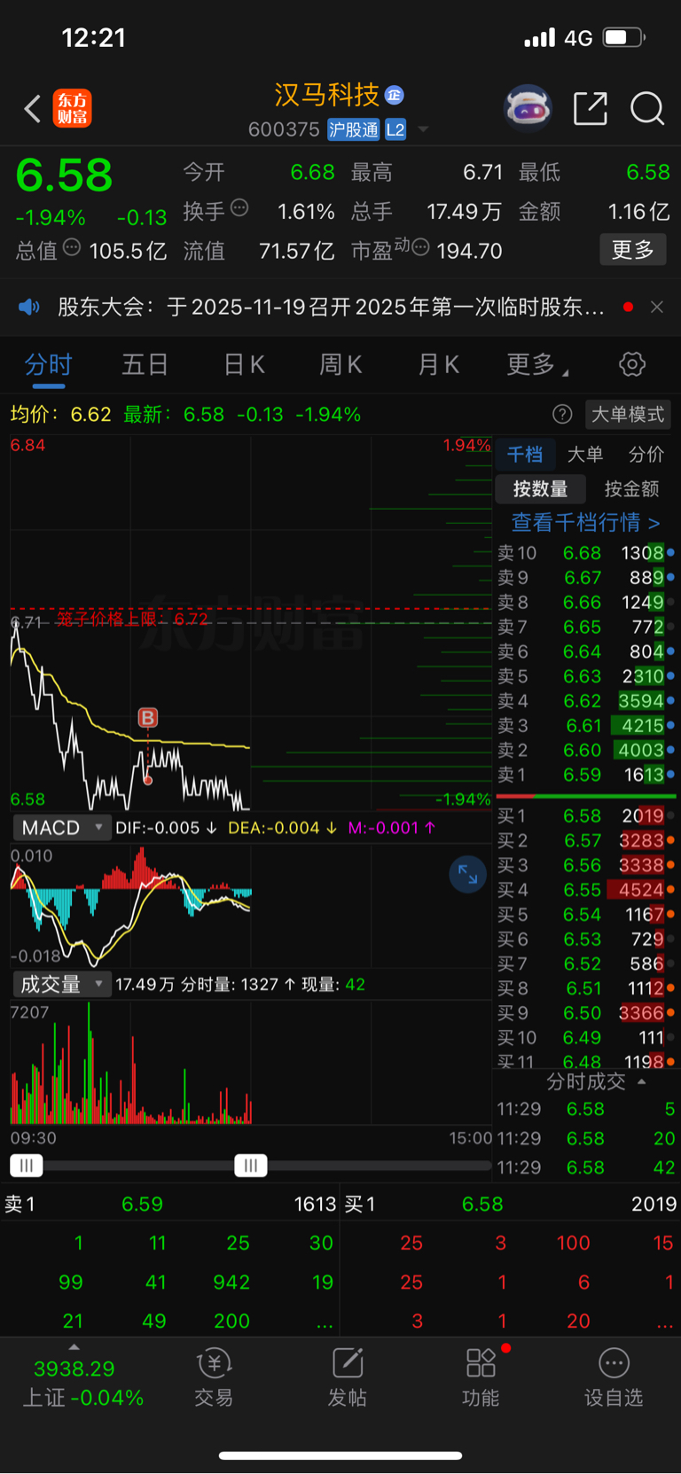This screenshot has width=681, height=1474.
Task: Open 查看千档行情 link
Action: click(x=585, y=522)
